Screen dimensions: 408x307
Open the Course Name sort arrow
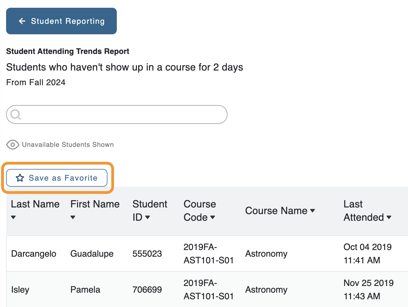tap(313, 211)
